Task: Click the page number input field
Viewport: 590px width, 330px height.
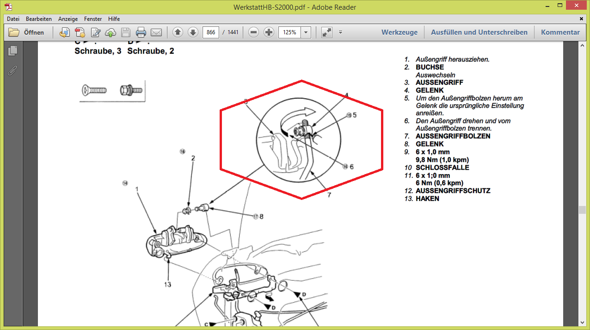Action: point(211,32)
